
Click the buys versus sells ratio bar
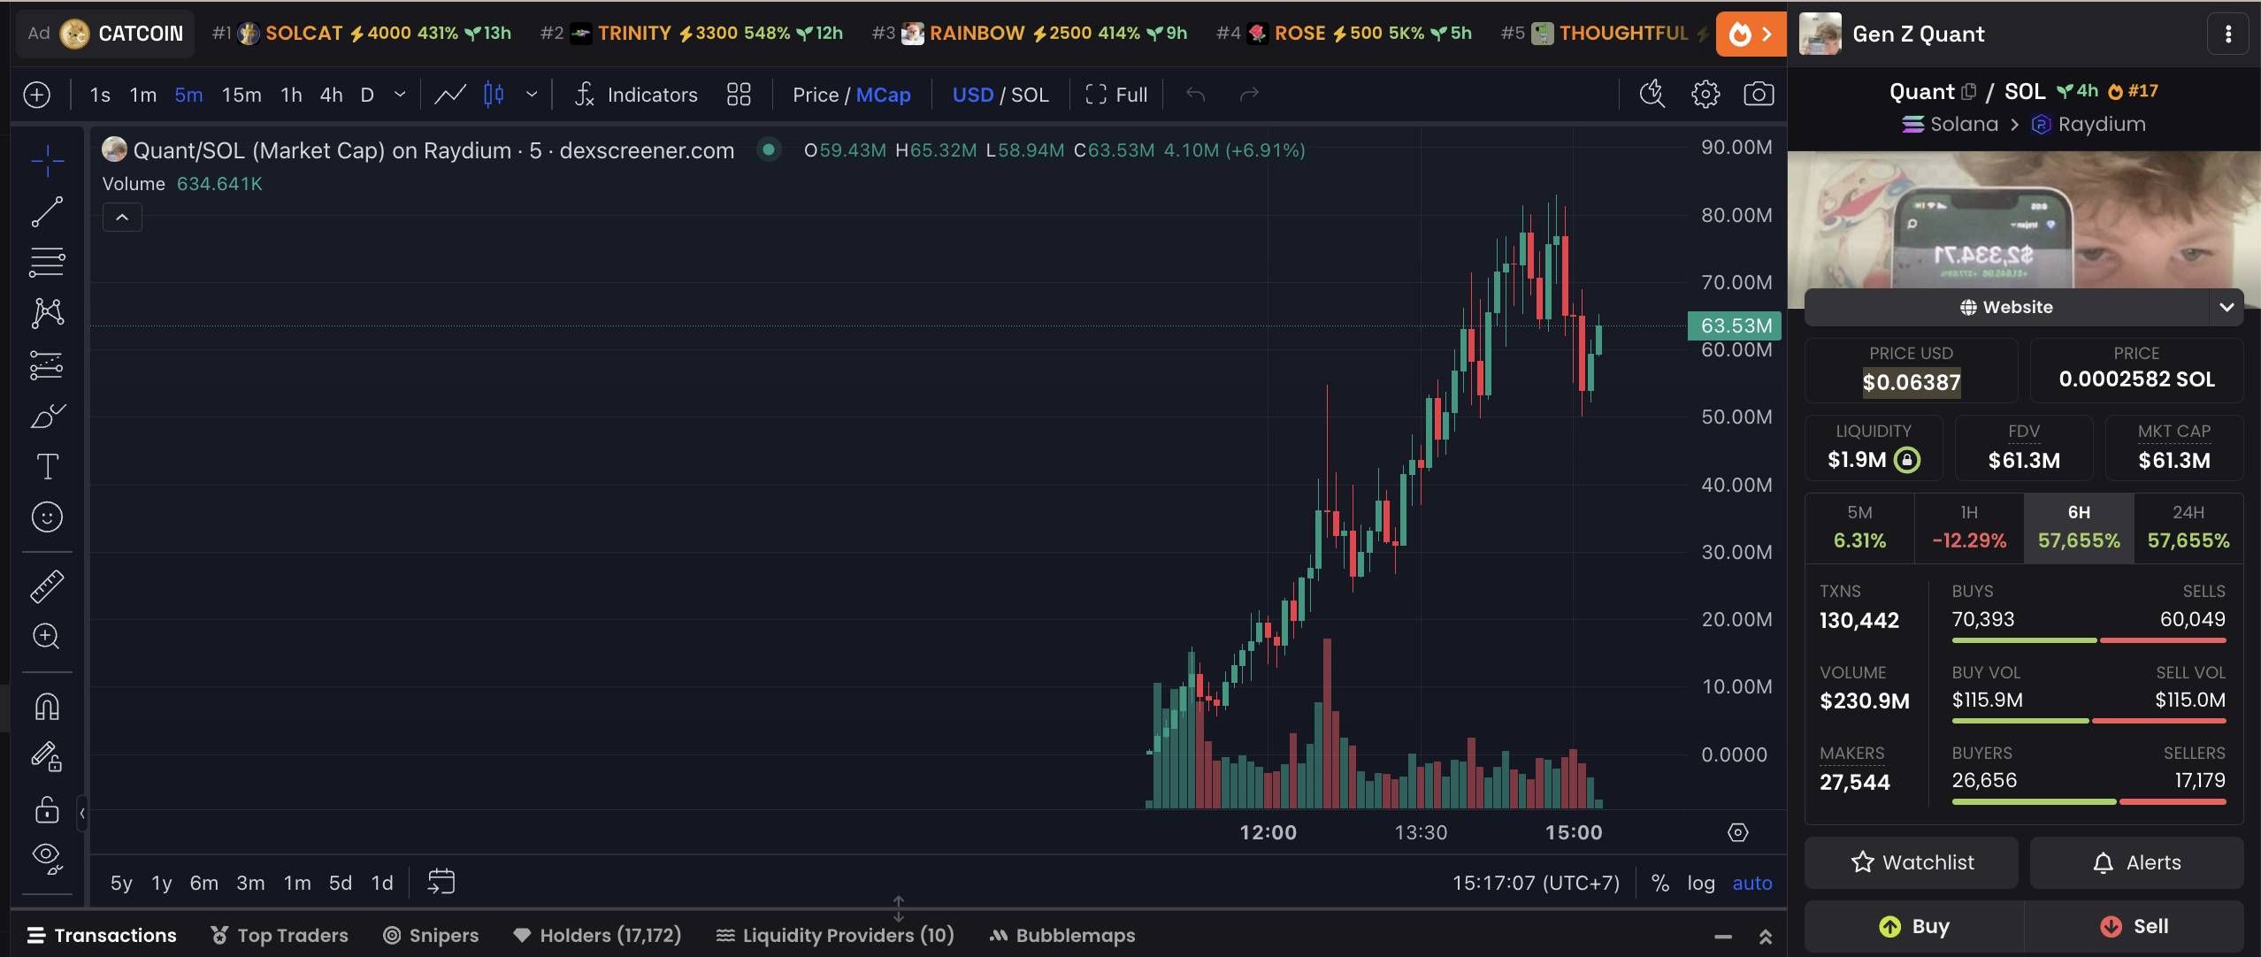point(2089,640)
